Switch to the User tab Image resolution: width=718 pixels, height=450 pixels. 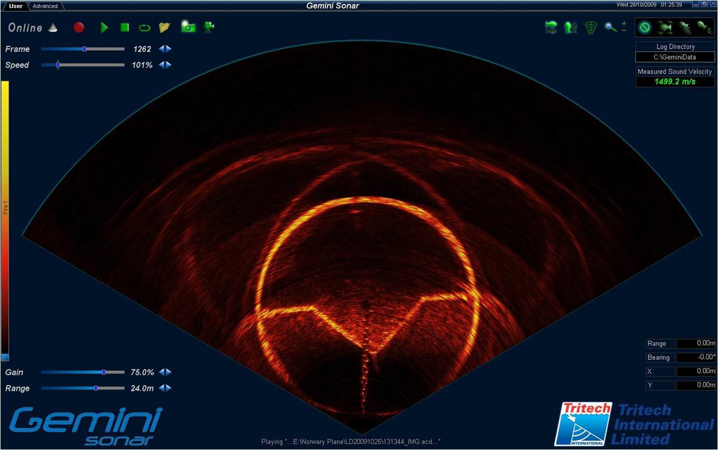(16, 6)
